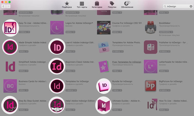Open Publisher to InDesign - for... title
This screenshot has height=116, width=194.
tap(173, 43)
